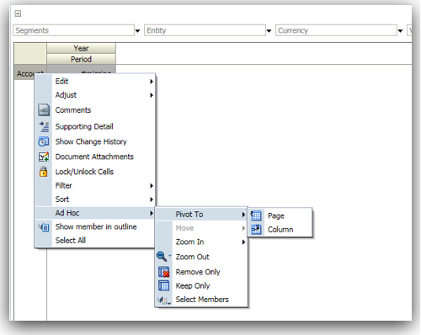The width and height of the screenshot is (421, 335).
Task: Click the Document Attachments icon
Action: pos(44,157)
